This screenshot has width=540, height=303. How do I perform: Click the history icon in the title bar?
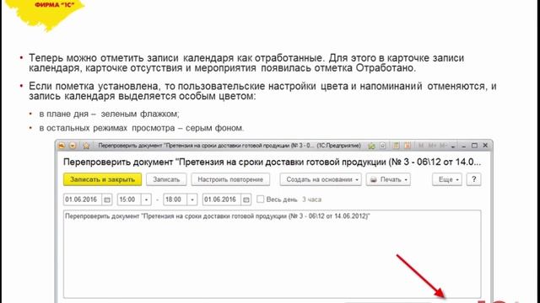click(382, 146)
